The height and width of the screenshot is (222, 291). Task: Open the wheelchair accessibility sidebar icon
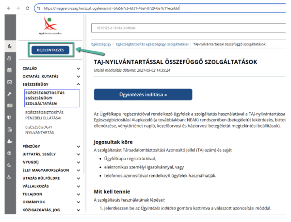9,177
